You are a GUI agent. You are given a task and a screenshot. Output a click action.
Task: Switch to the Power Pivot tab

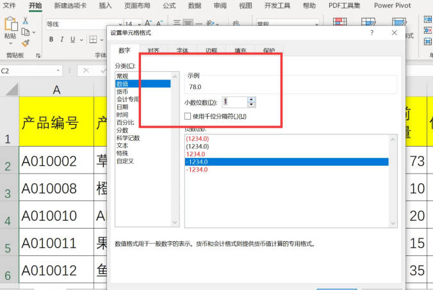tap(393, 6)
